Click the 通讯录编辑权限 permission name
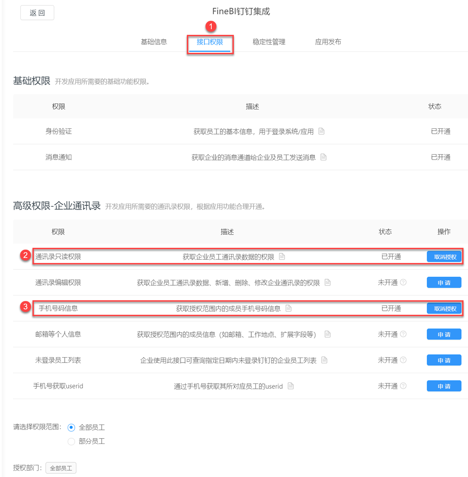Image resolution: width=468 pixels, height=477 pixels. pyautogui.click(x=58, y=282)
